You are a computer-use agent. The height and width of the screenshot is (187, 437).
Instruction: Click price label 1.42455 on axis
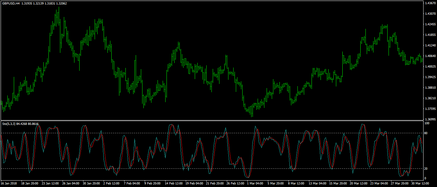click(x=430, y=24)
